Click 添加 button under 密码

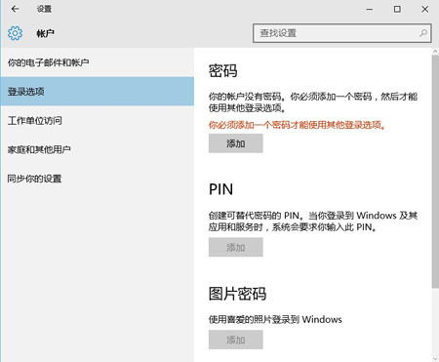(236, 143)
